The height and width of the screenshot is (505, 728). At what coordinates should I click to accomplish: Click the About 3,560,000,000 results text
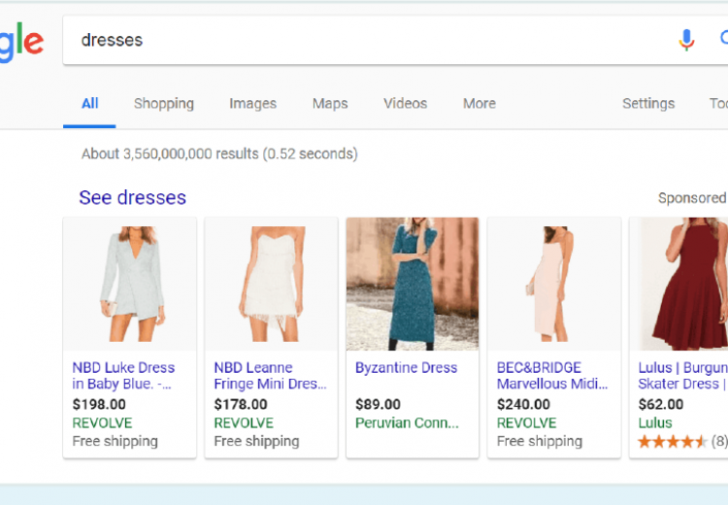[x=219, y=153]
